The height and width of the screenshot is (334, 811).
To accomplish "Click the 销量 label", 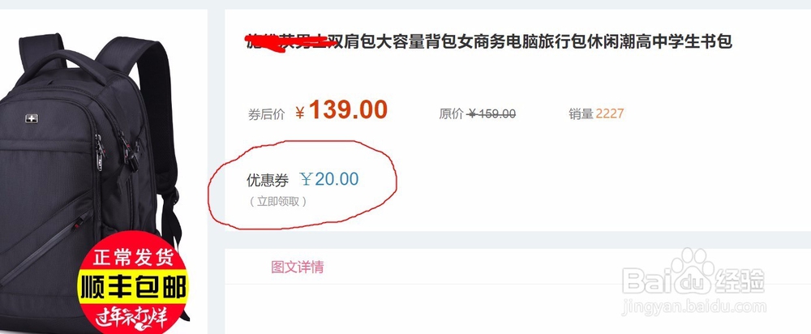I will (581, 113).
